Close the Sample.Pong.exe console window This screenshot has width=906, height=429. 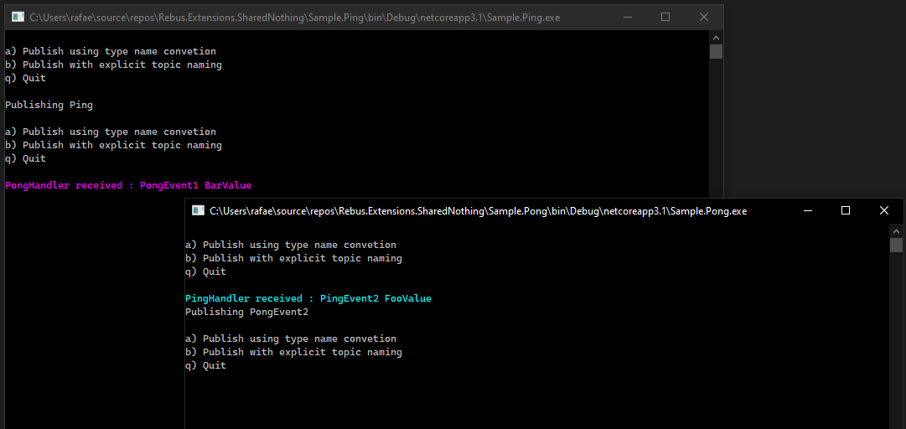tap(884, 211)
